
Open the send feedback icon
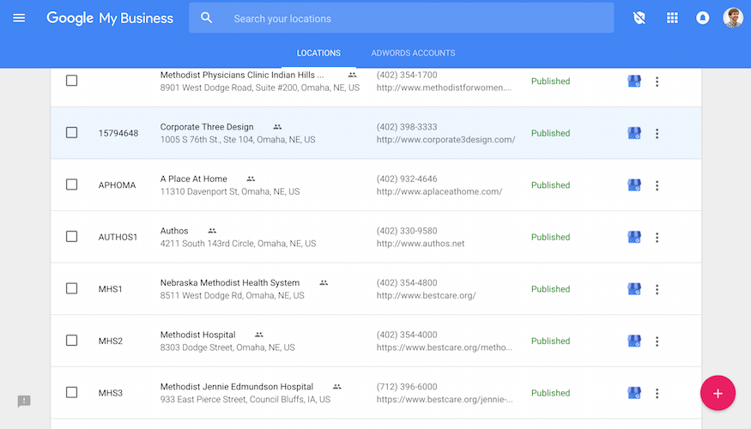24,401
